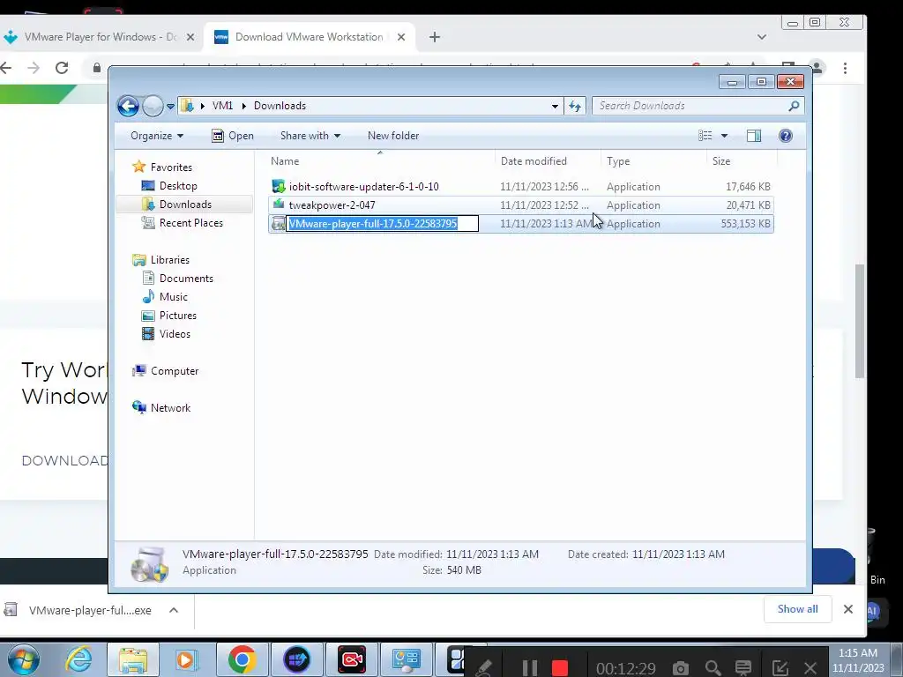This screenshot has height=677, width=903.
Task: Go forward with Explorer's forward arrow
Action: tap(153, 106)
